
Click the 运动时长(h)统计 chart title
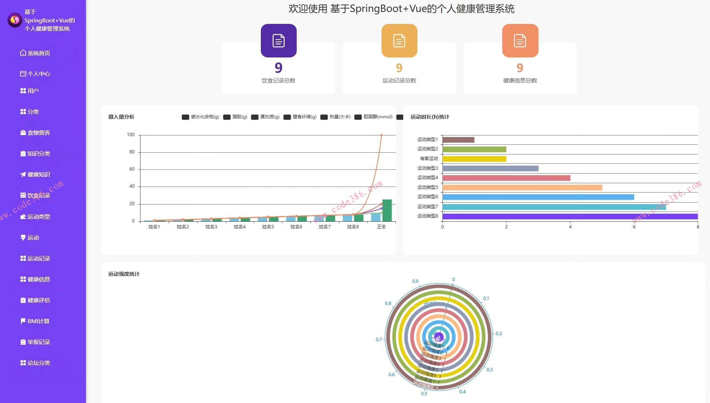(x=430, y=117)
